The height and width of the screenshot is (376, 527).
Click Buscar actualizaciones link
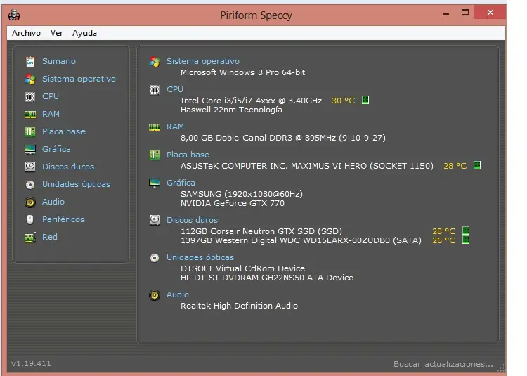tap(443, 364)
